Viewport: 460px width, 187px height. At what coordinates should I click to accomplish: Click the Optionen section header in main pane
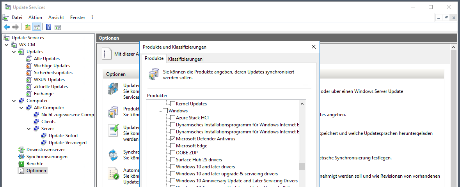pyautogui.click(x=116, y=74)
